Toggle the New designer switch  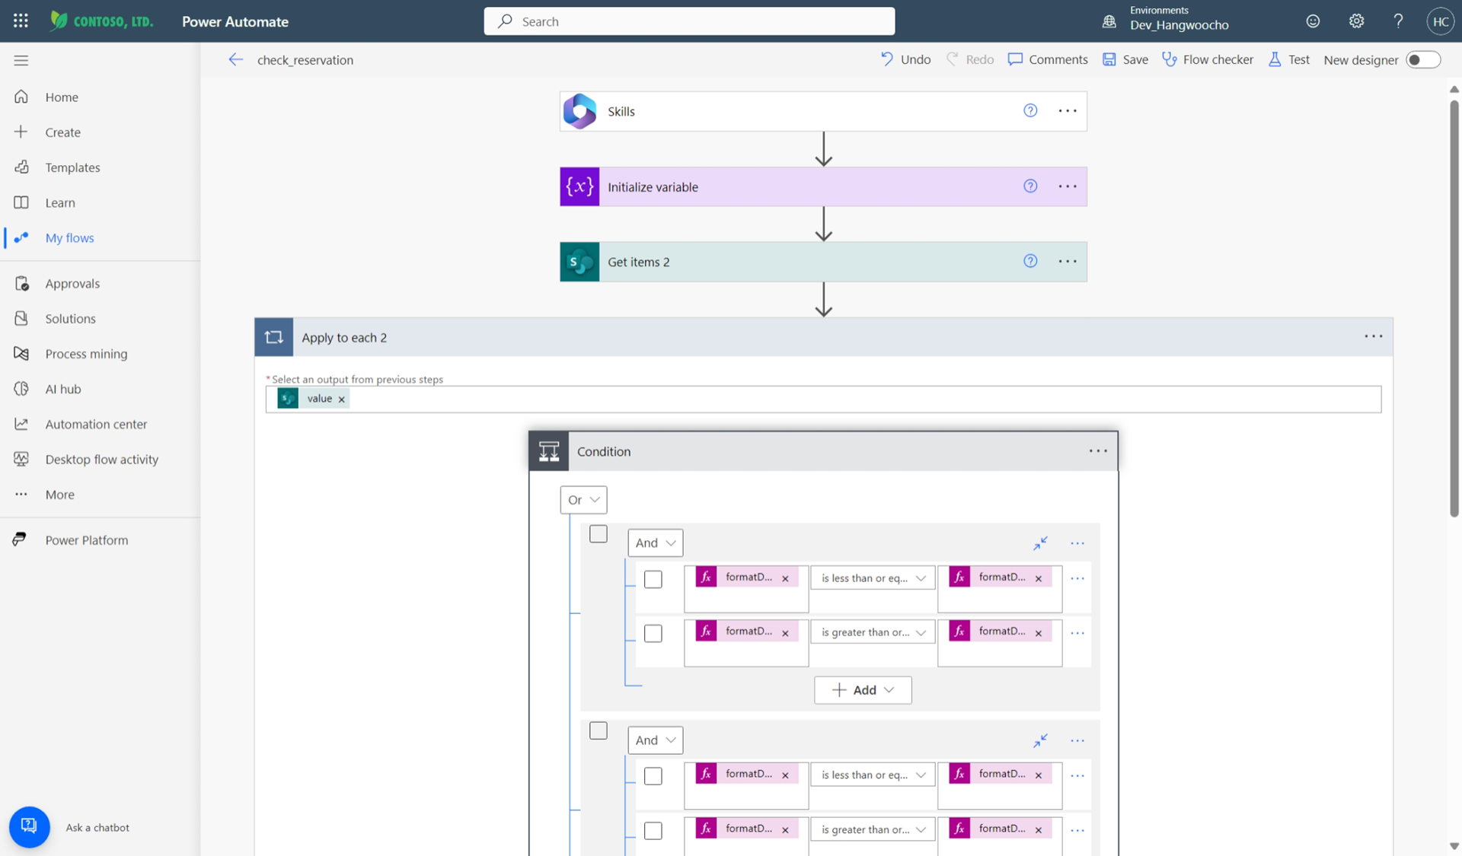tap(1422, 60)
